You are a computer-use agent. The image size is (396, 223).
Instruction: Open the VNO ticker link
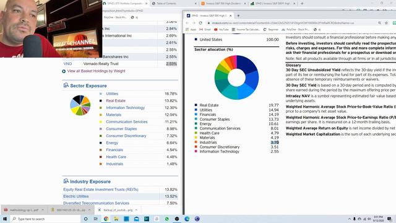[x=67, y=64]
